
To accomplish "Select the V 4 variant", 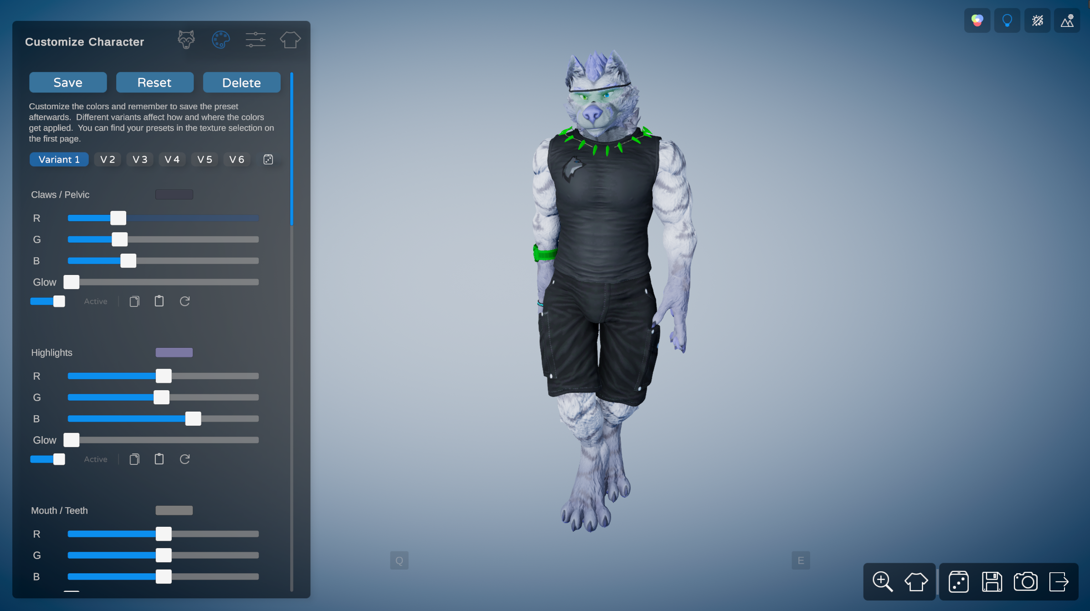I will [x=172, y=159].
